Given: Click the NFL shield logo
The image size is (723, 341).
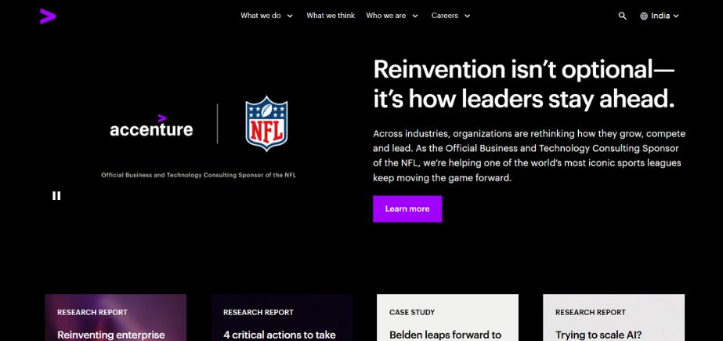Looking at the screenshot, I should (x=266, y=124).
